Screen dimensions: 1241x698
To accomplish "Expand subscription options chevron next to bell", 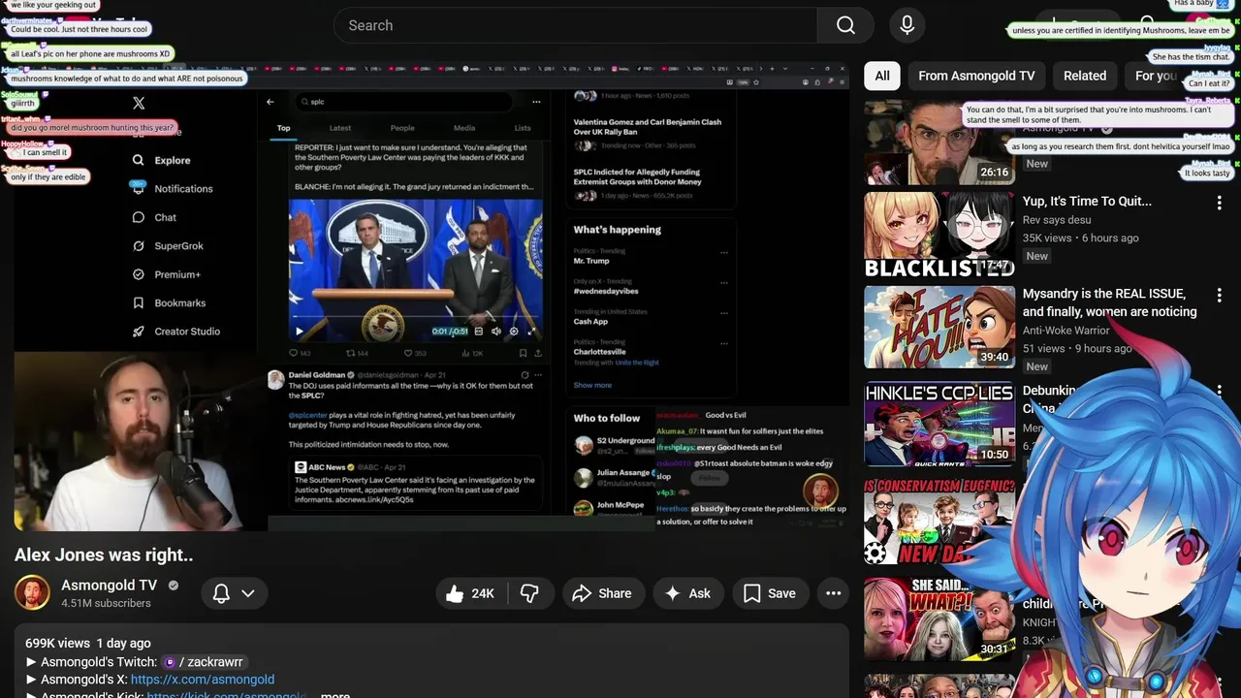I will 248,593.
